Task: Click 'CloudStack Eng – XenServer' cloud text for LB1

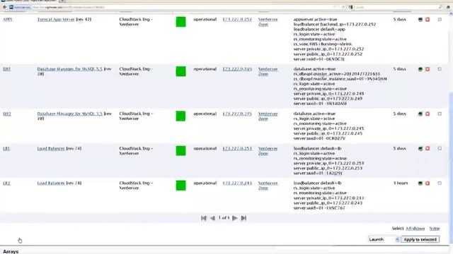Action: pos(136,151)
